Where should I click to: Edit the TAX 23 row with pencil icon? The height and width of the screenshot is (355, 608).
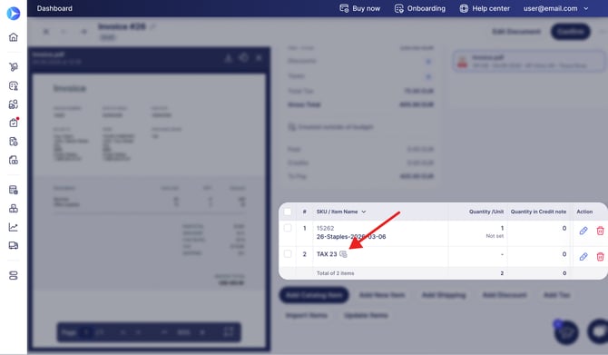point(583,256)
